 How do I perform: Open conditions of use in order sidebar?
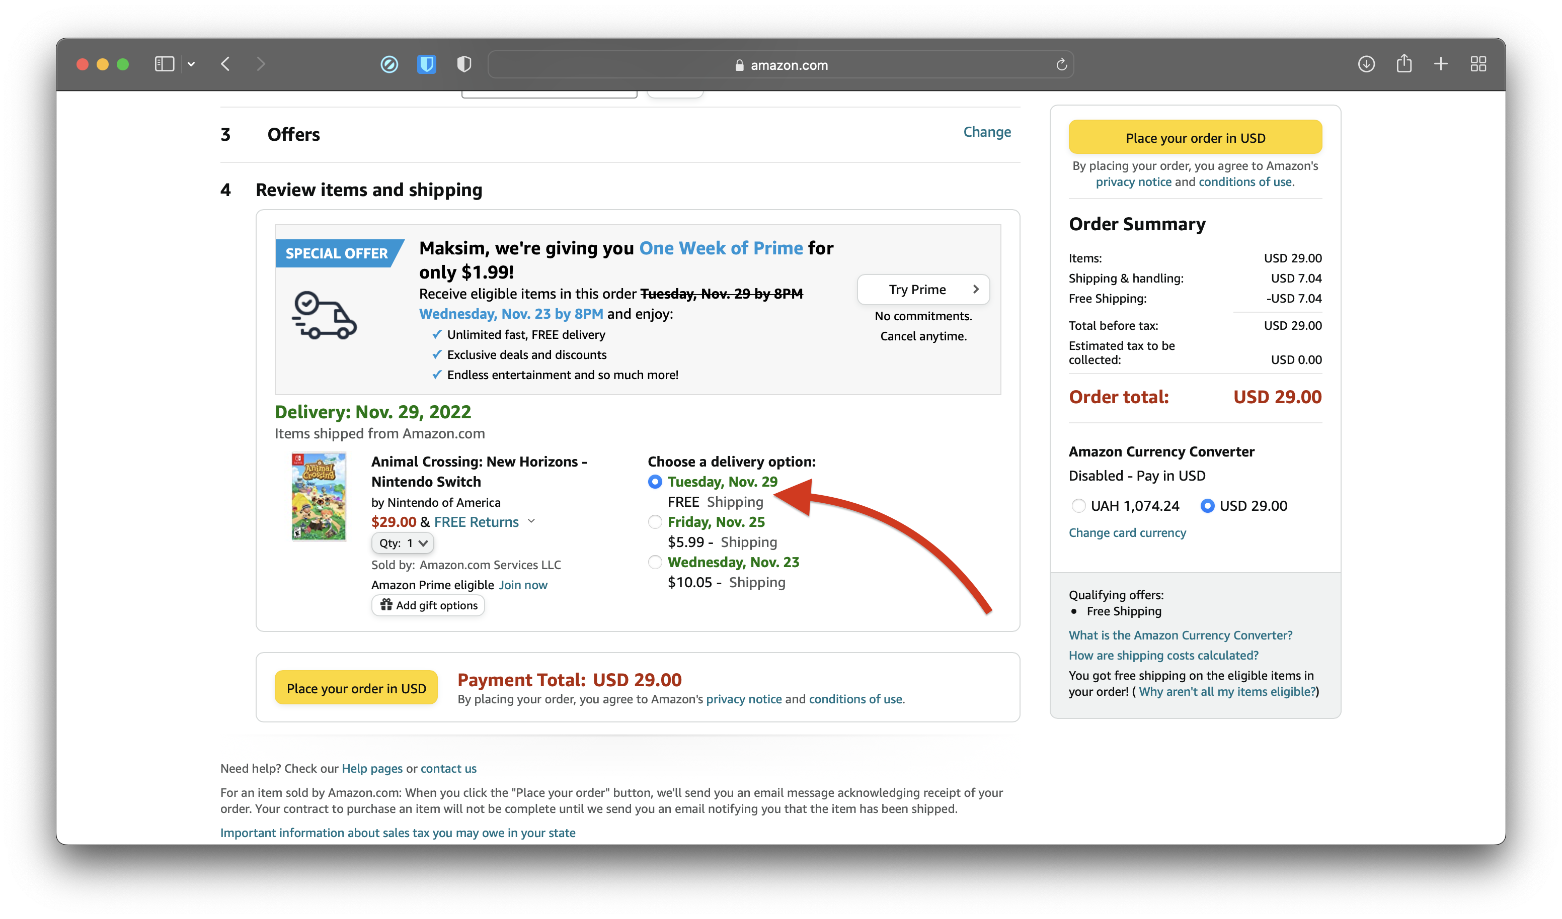pos(1245,182)
